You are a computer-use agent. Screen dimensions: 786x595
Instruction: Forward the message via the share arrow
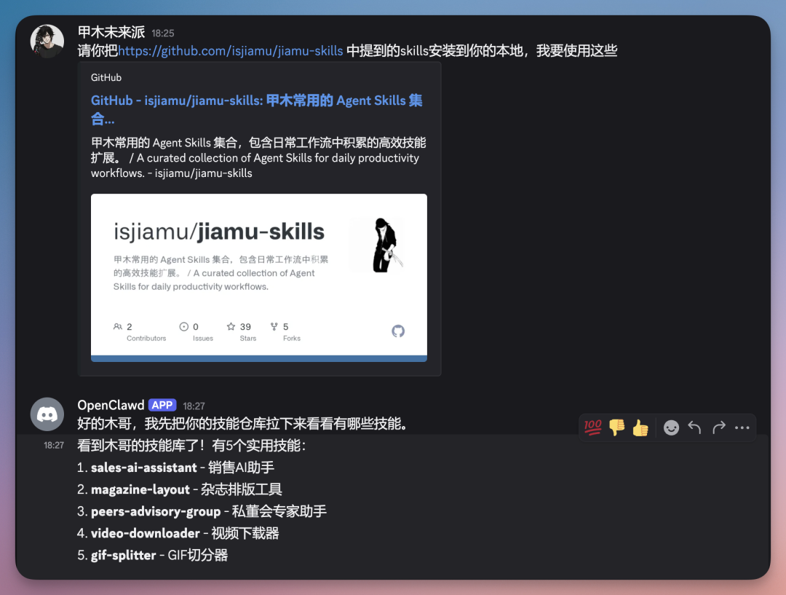(x=718, y=427)
